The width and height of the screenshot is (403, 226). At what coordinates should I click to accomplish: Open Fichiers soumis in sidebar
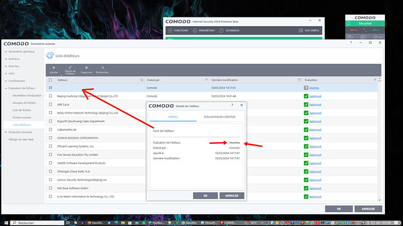click(22, 117)
